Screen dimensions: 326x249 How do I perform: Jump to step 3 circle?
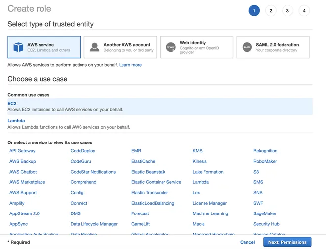(287, 11)
